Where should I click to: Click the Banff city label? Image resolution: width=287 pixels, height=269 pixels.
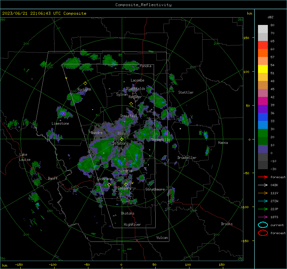[x=53, y=178]
